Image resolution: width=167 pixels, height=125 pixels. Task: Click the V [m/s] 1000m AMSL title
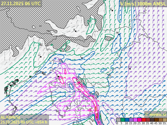[x=143, y=3]
